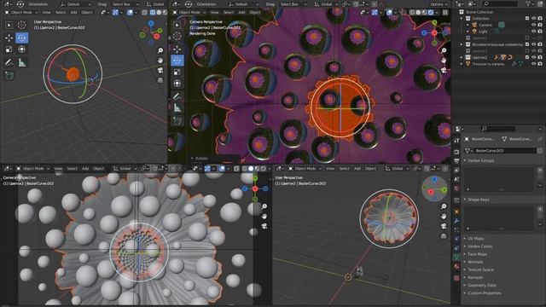Open the Object Data green triangle tab
Screen dimensions: 546x307
click(456, 257)
